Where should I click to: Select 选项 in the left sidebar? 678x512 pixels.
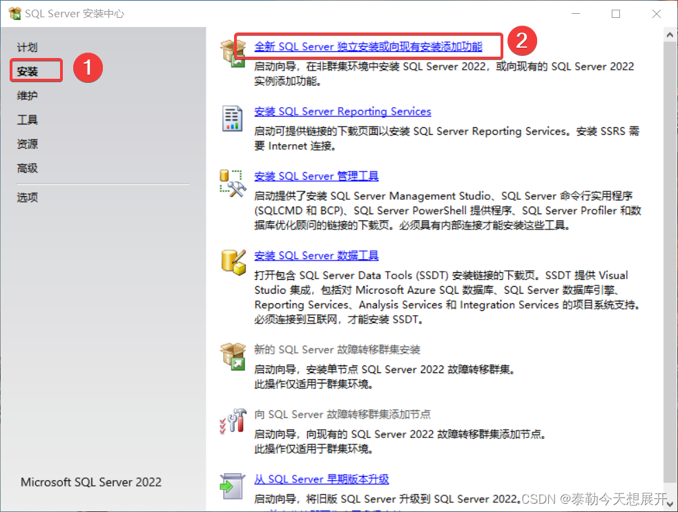tap(27, 198)
